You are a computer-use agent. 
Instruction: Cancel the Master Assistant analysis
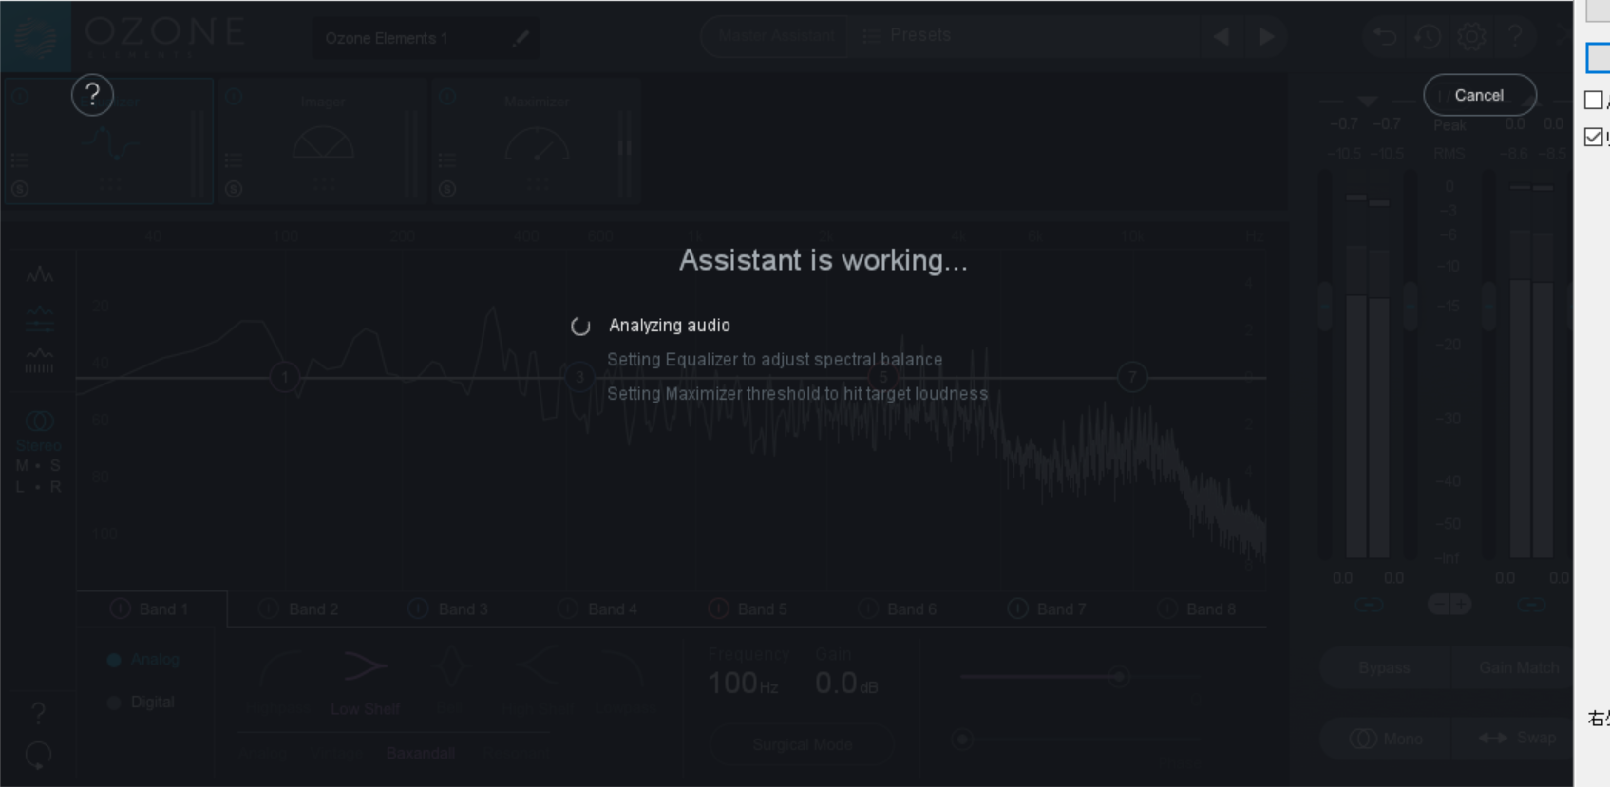pos(1479,95)
